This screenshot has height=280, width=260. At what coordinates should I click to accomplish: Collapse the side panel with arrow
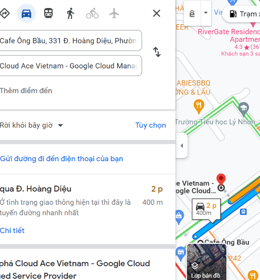182,146
